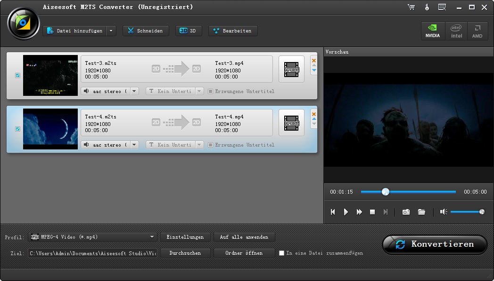
Task: Stop the preview playback
Action: [x=372, y=212]
